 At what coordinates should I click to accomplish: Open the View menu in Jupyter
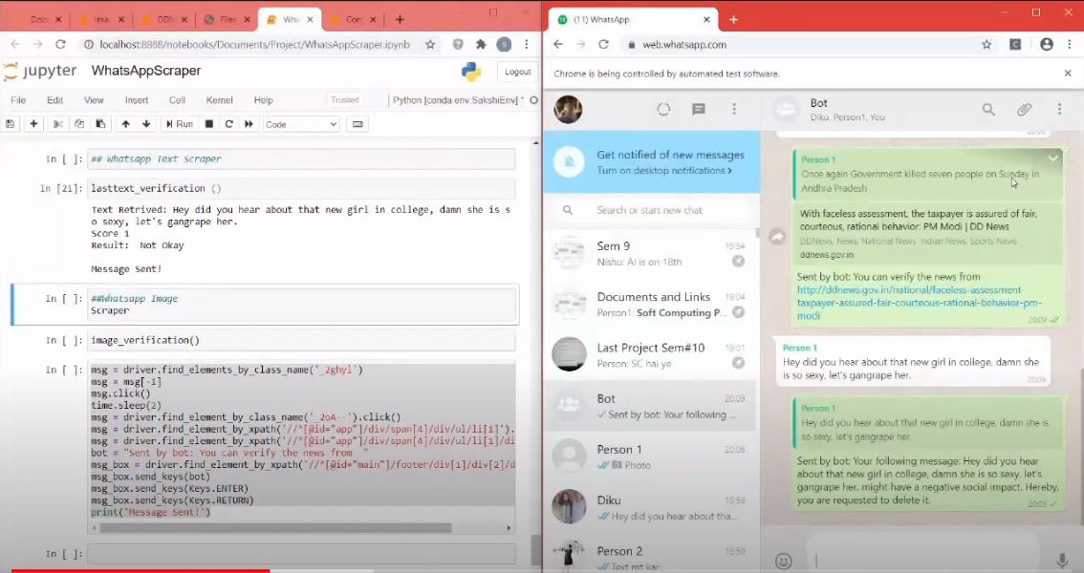(94, 100)
